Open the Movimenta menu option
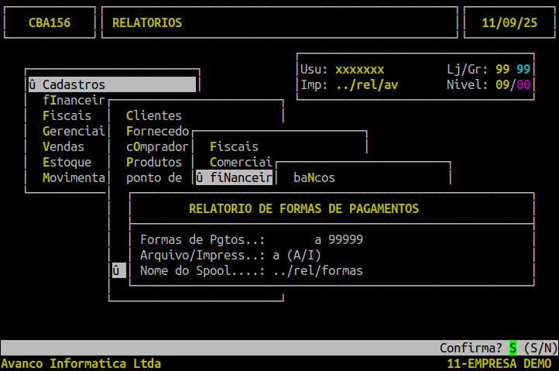 tap(74, 177)
